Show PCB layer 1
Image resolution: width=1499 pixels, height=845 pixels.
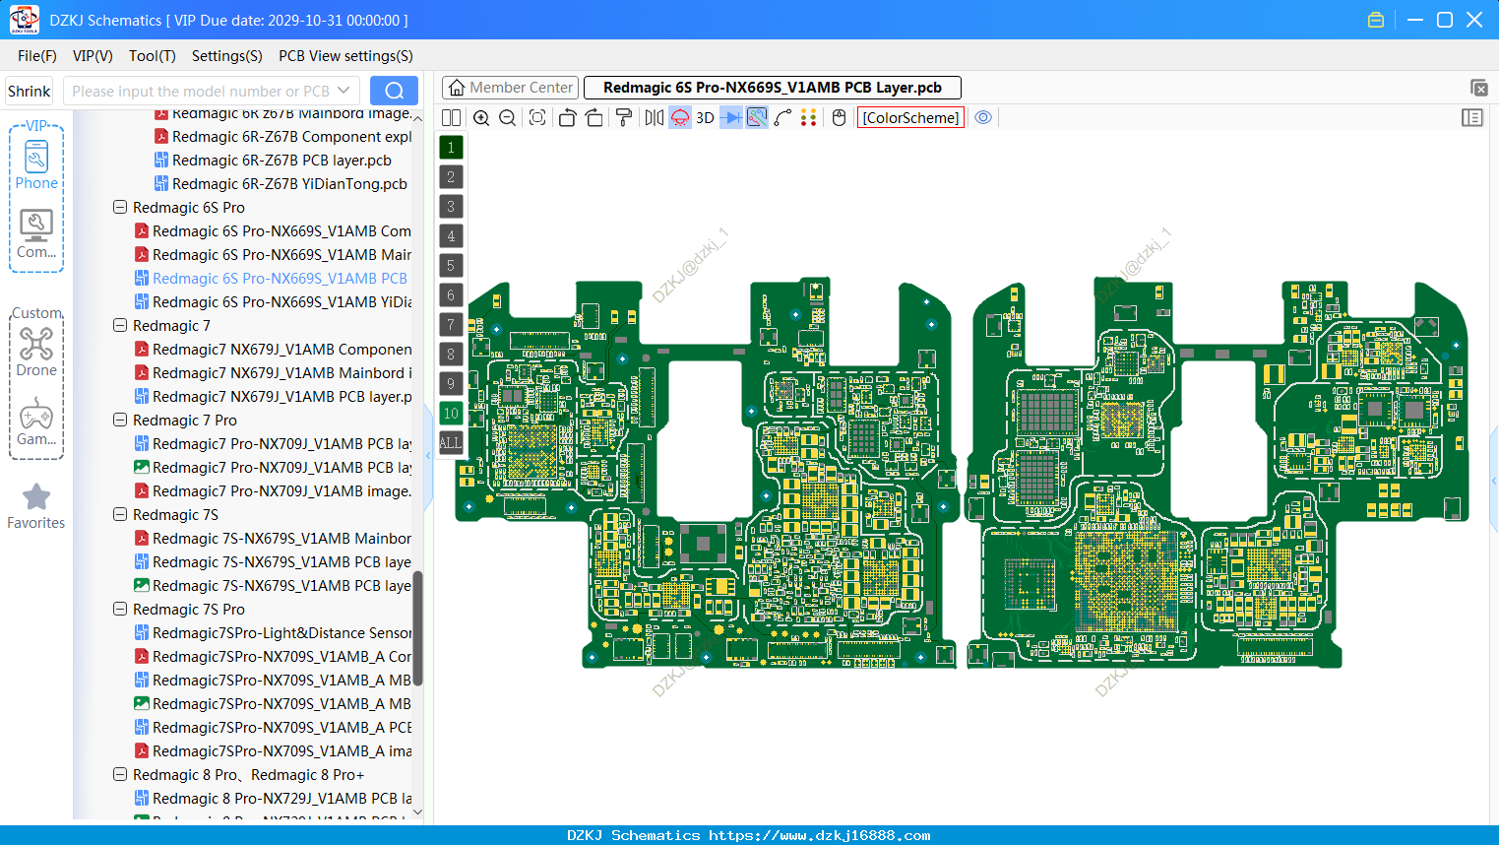pyautogui.click(x=451, y=148)
